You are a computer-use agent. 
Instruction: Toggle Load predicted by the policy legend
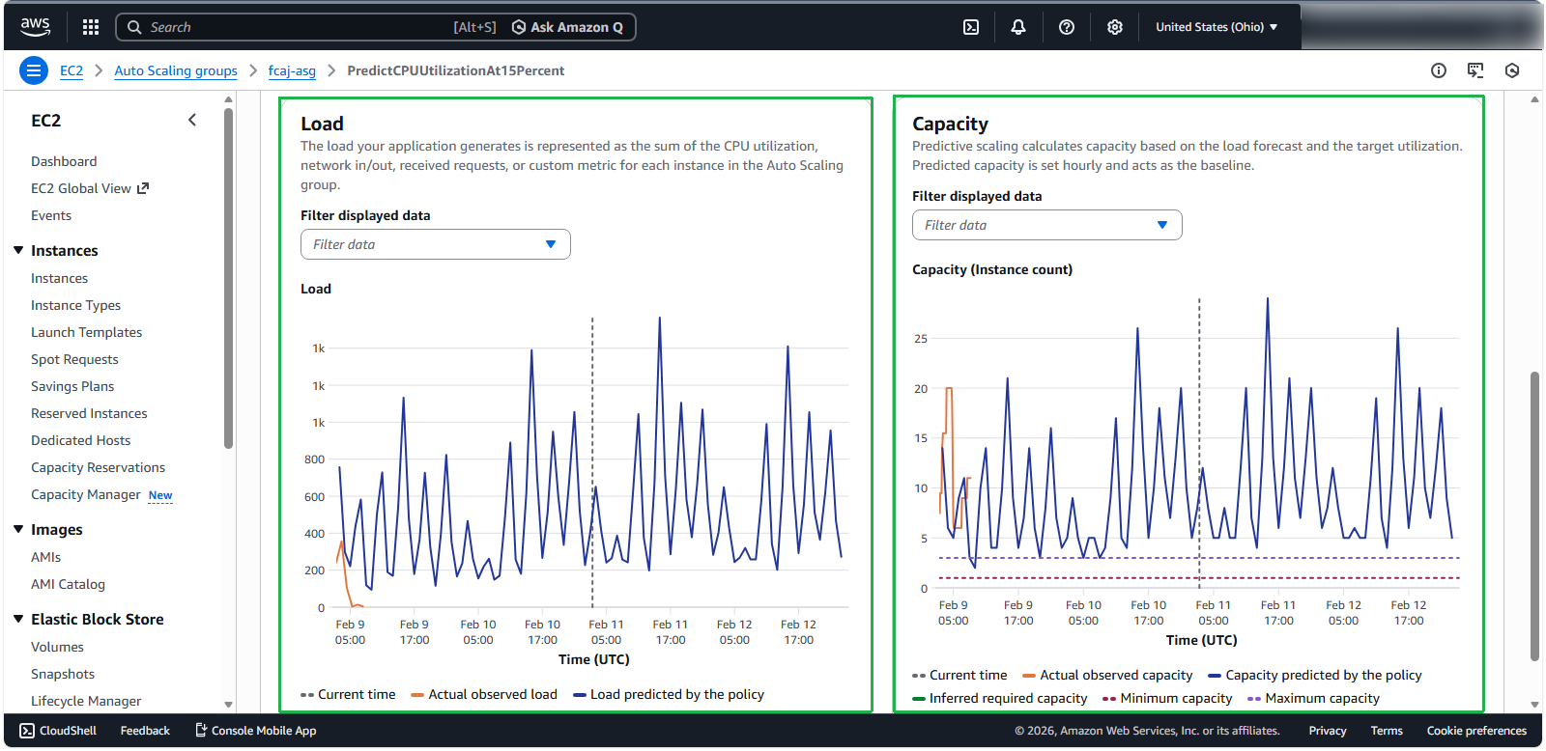click(x=669, y=694)
